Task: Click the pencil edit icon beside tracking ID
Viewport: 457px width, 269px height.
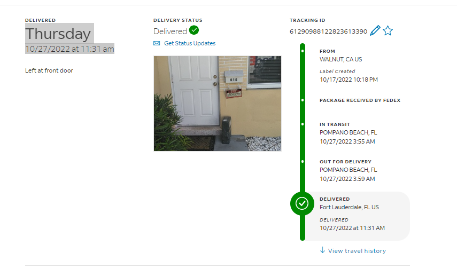Action: (375, 30)
